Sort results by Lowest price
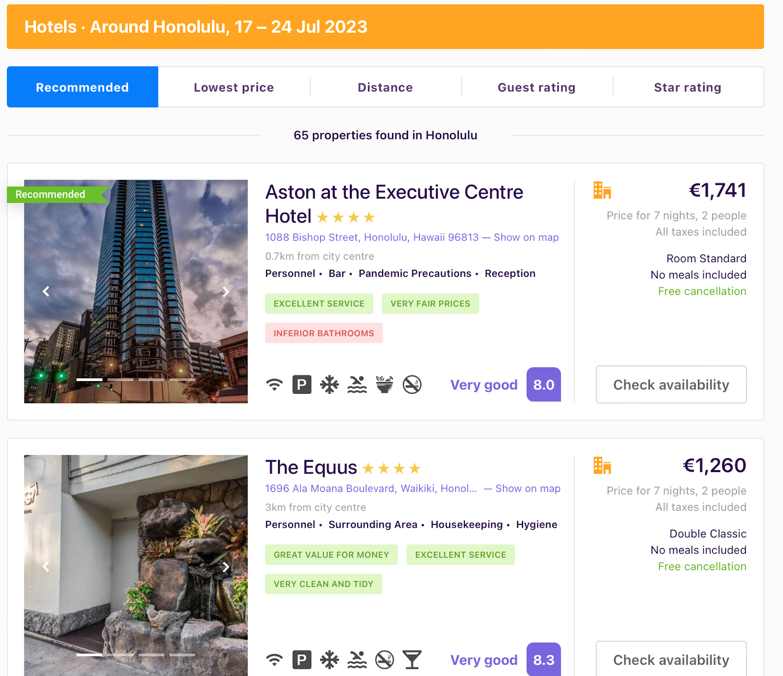Screen dimensions: 783x676 tap(234, 87)
